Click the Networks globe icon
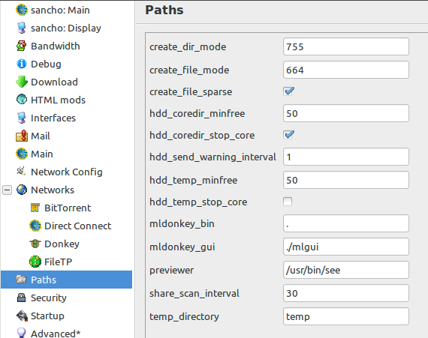The image size is (428, 338). click(x=22, y=190)
